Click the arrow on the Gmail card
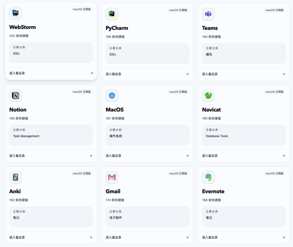 187,238
